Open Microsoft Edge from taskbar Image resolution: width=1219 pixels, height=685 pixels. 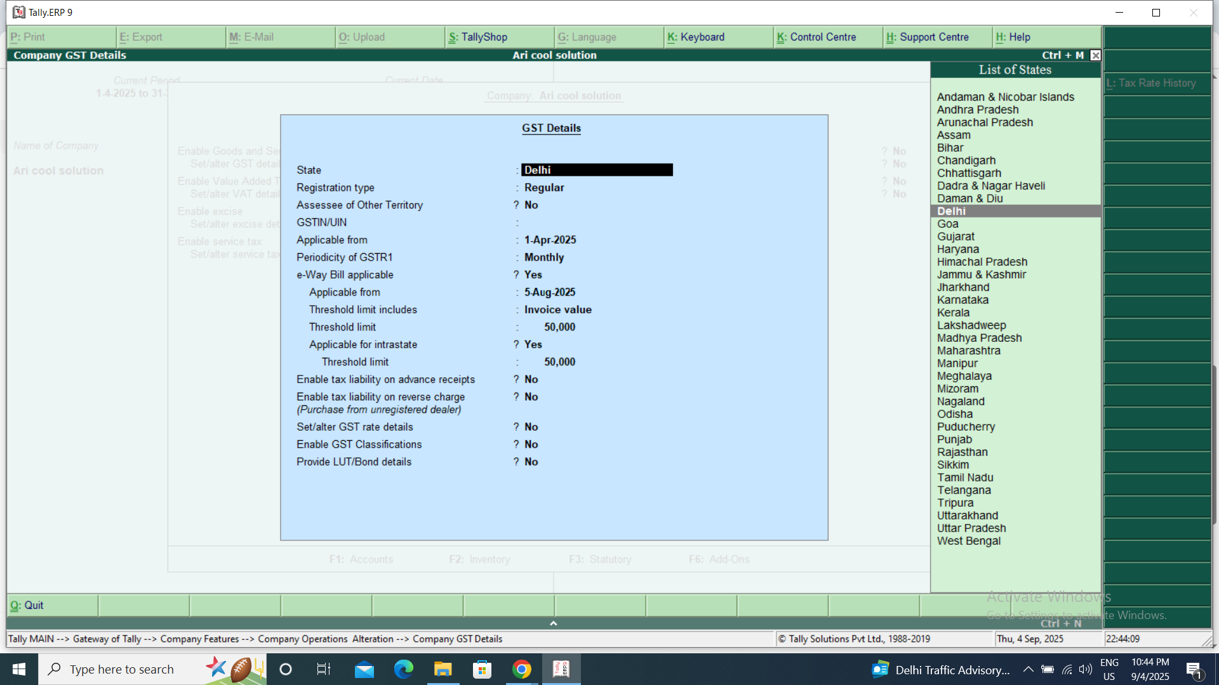(403, 669)
